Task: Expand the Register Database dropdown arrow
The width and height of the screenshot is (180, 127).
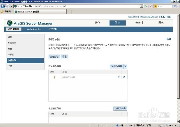Action: click(125, 66)
